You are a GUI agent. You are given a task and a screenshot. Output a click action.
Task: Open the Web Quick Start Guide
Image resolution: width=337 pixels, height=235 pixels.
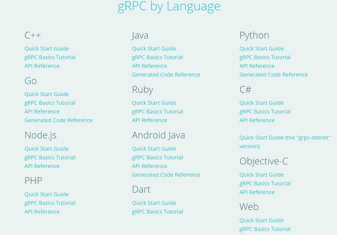(261, 220)
